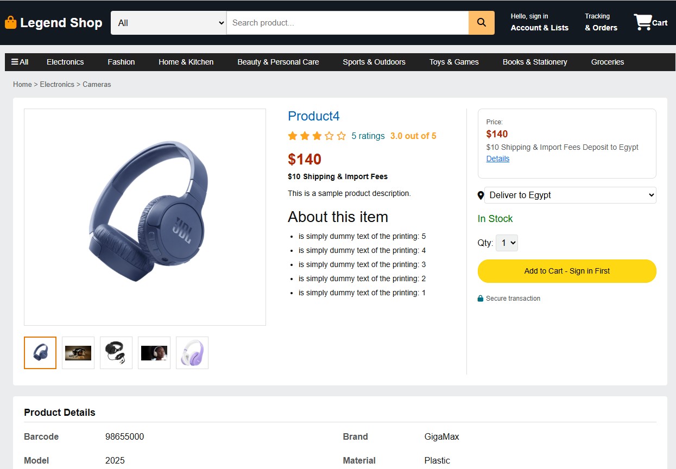Open the search category All dropdown
The width and height of the screenshot is (676, 469).
click(168, 23)
